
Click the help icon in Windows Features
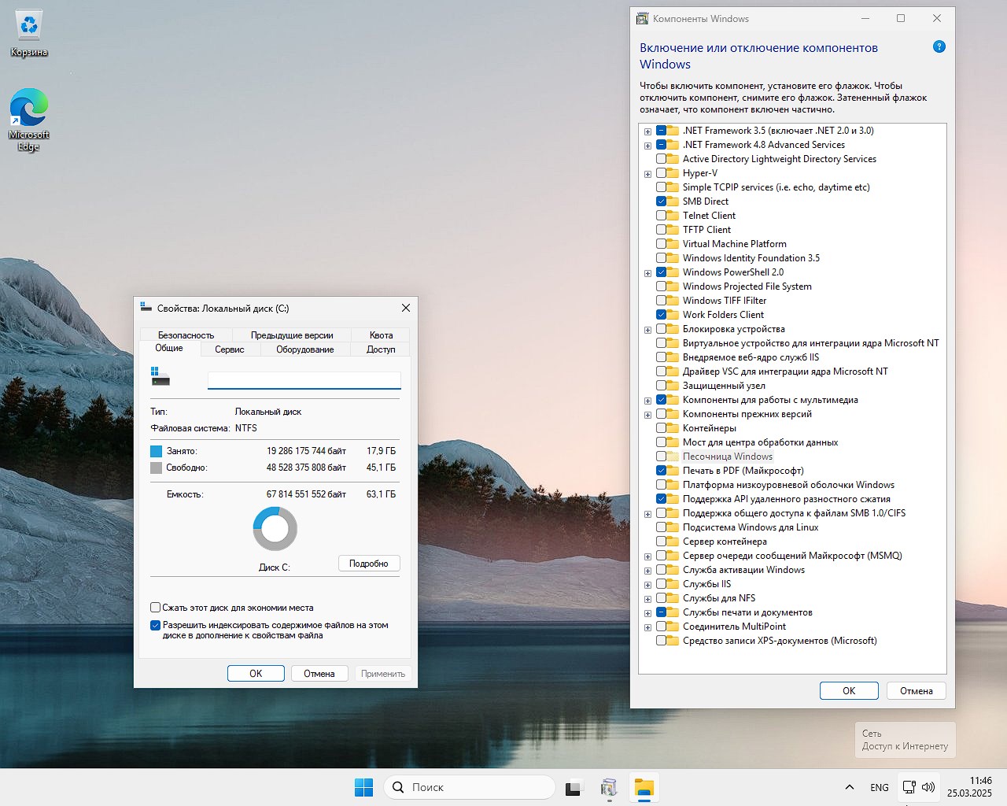(939, 47)
